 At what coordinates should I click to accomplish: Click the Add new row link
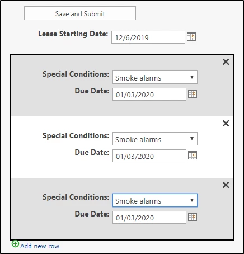click(x=40, y=246)
